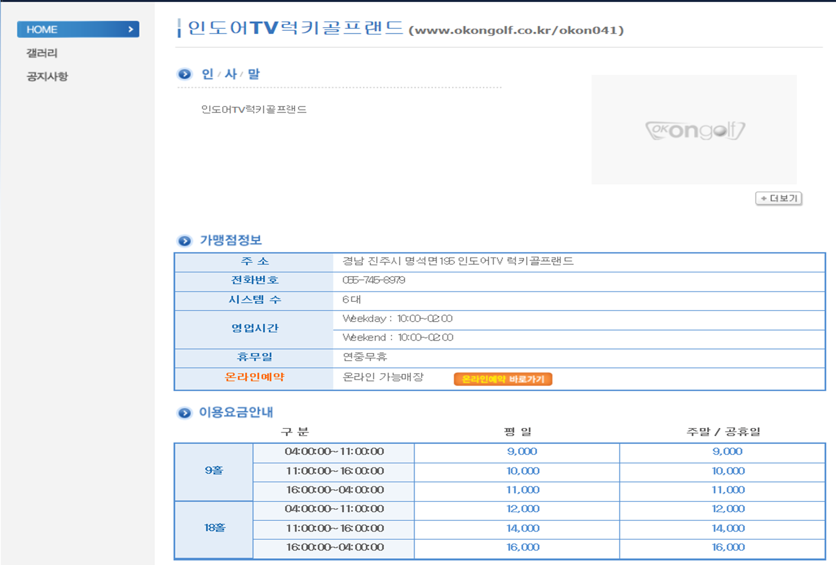Click the orange 온라인예약 바로가기 button

(503, 379)
